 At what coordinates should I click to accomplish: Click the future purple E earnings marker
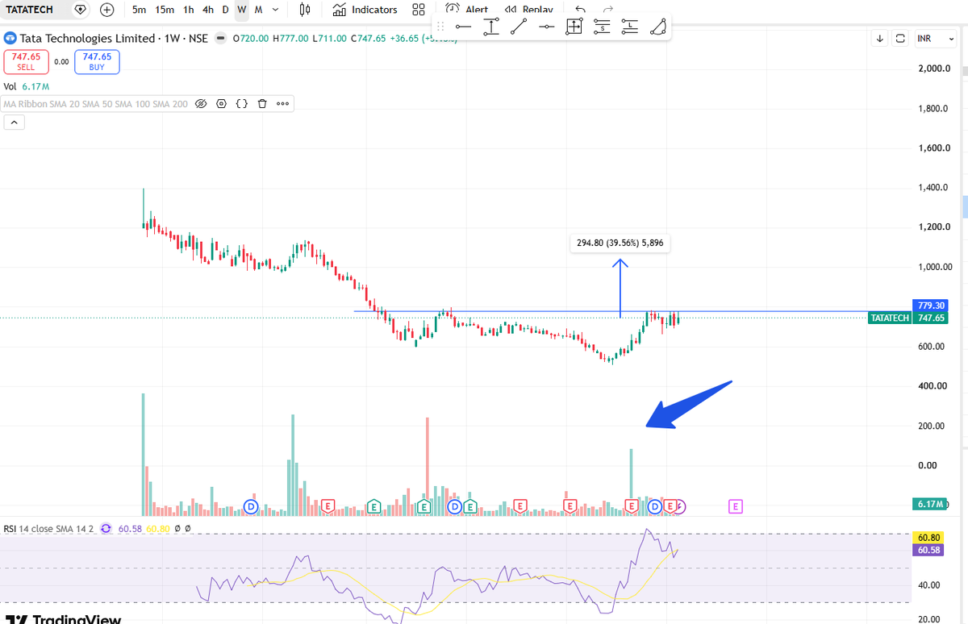(x=736, y=506)
